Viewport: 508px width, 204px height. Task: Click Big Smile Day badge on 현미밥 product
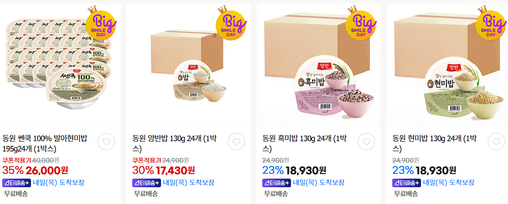pyautogui.click(x=491, y=23)
